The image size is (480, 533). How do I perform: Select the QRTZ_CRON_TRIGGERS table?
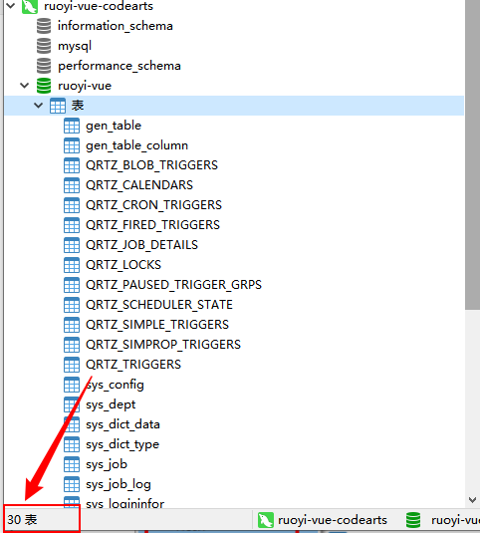click(x=153, y=205)
